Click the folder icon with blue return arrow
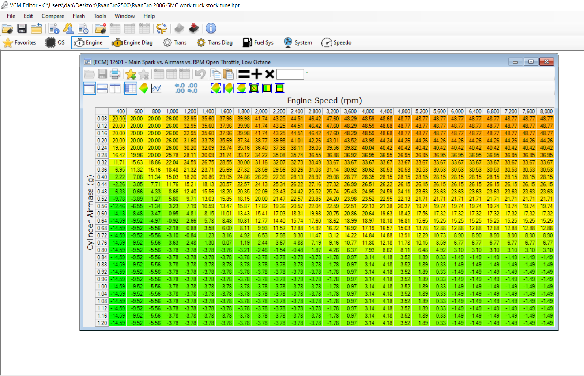584x376 pixels. click(x=37, y=28)
